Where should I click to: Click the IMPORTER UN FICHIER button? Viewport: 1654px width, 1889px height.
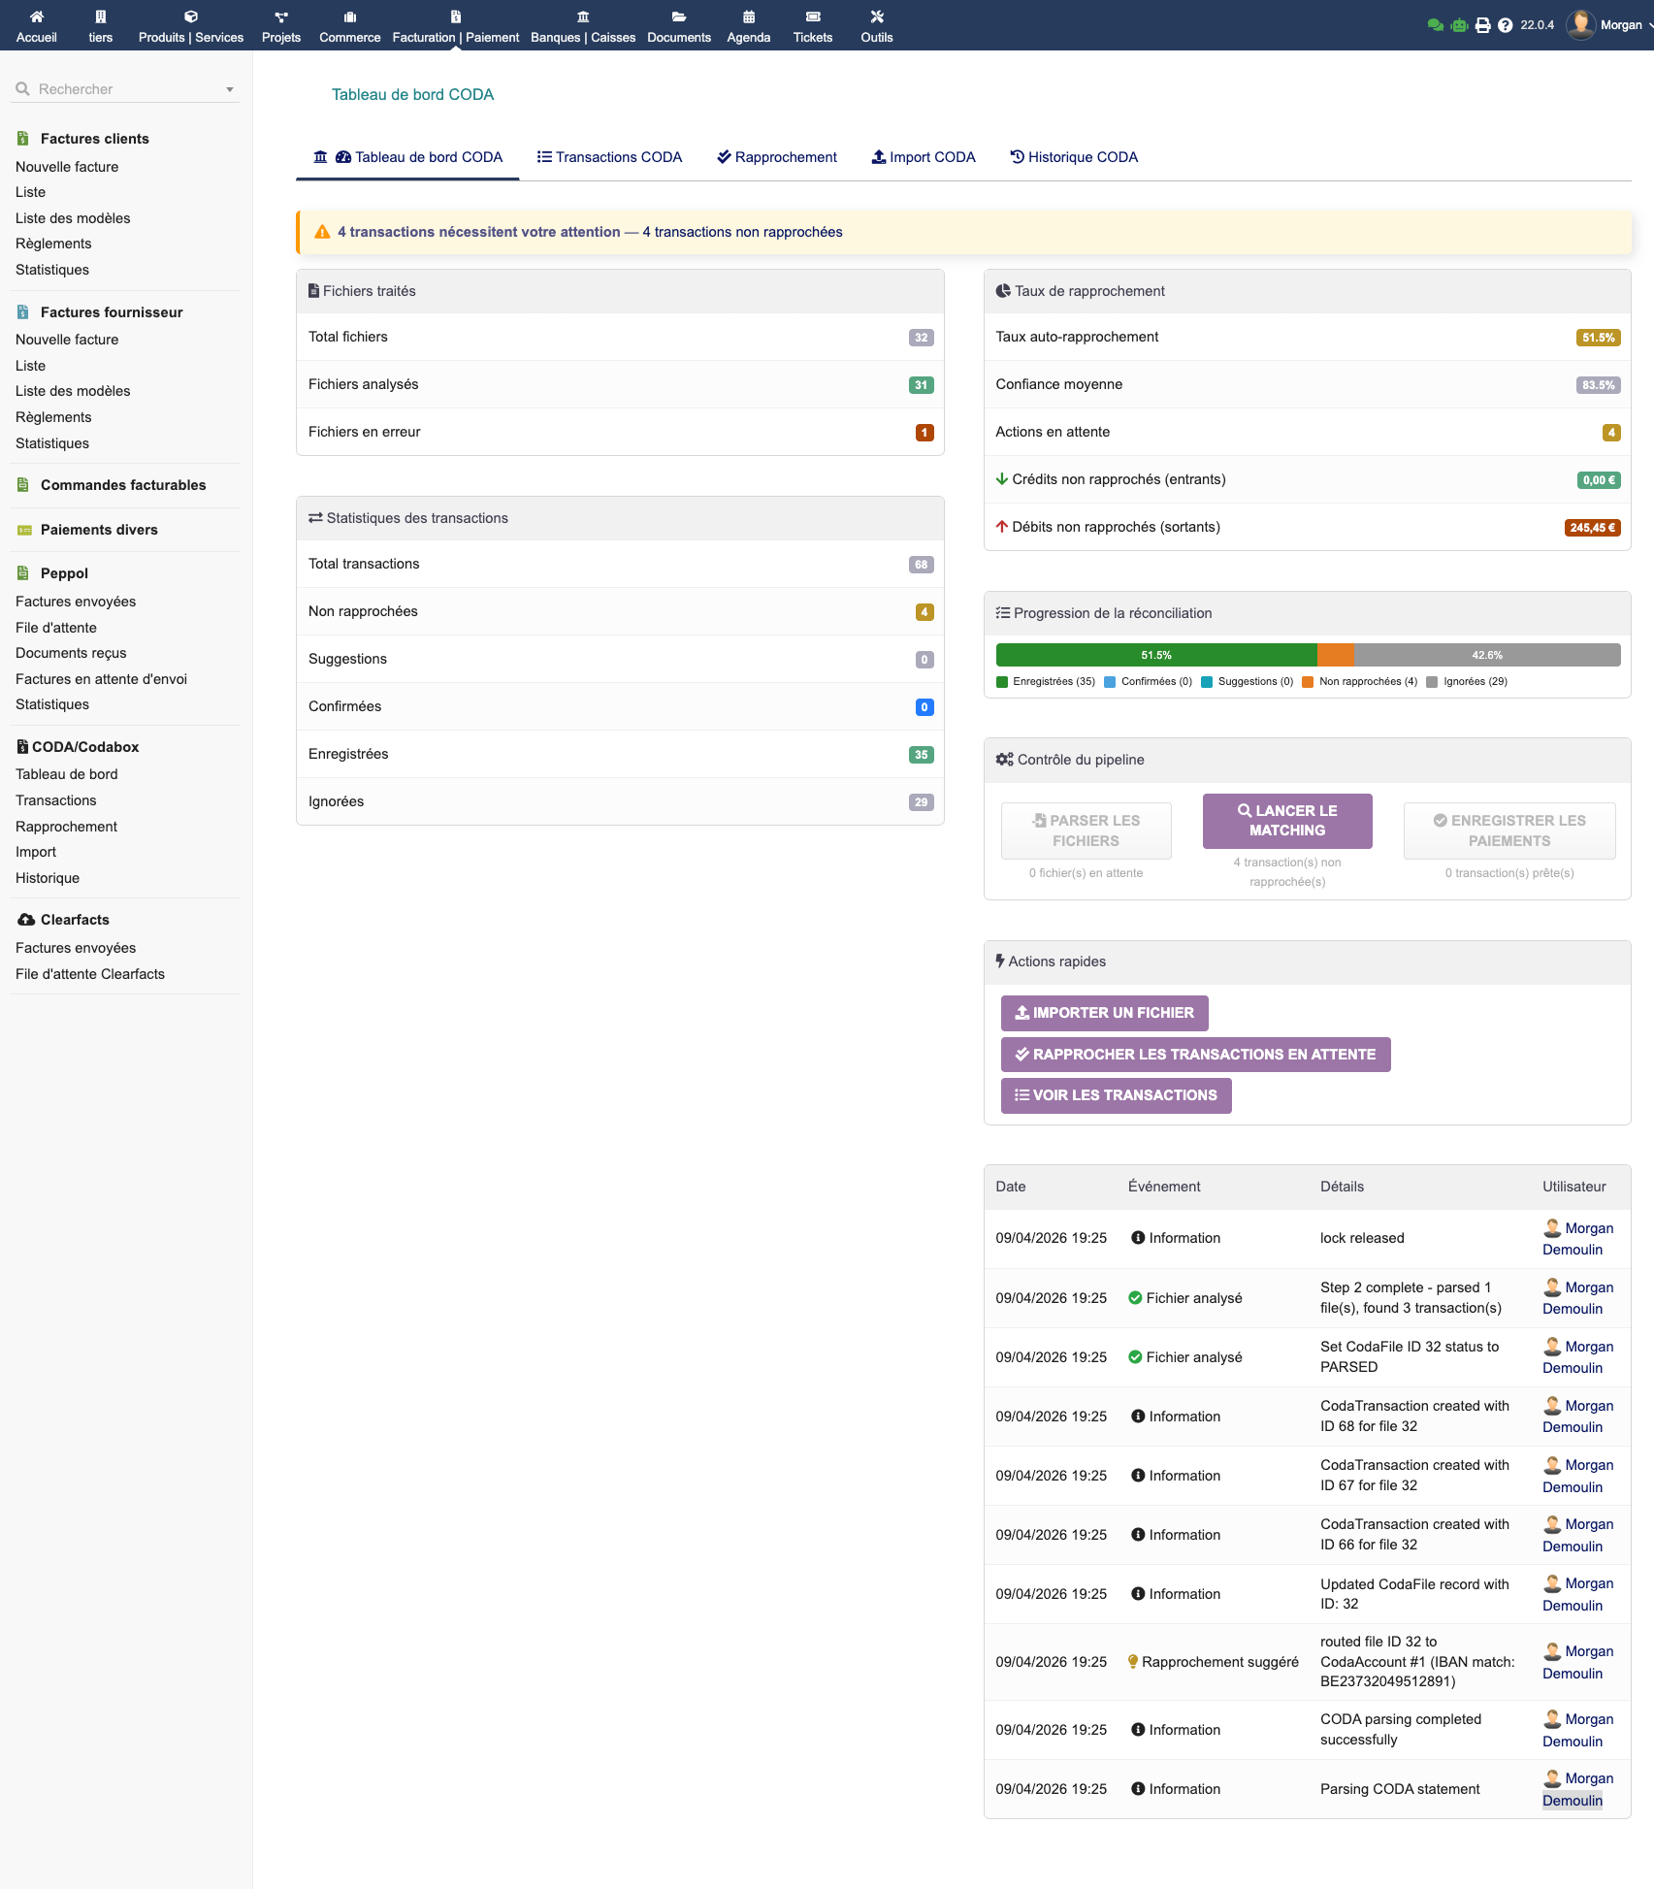[x=1104, y=1012]
